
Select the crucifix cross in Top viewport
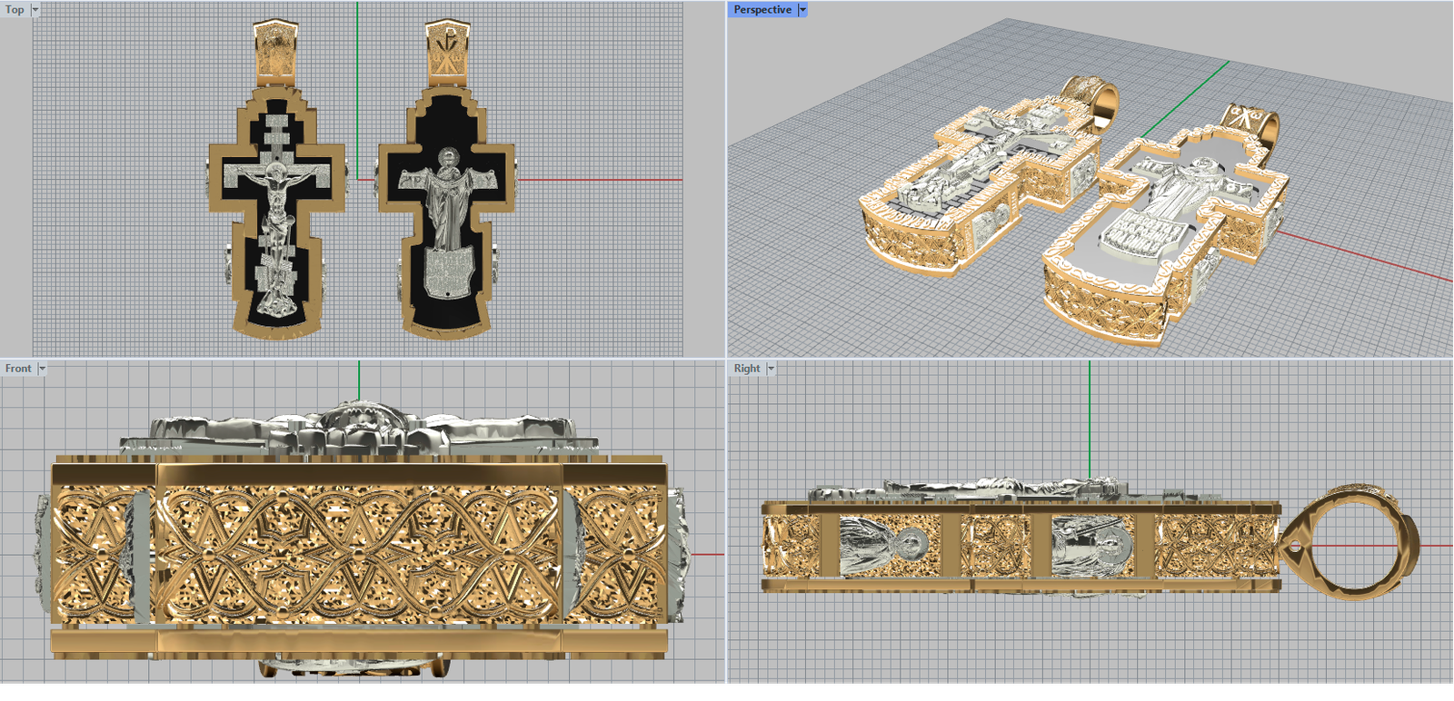tap(276, 218)
